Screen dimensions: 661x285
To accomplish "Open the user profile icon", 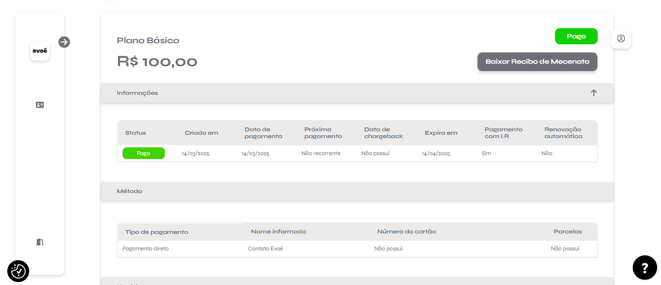I will (x=621, y=38).
